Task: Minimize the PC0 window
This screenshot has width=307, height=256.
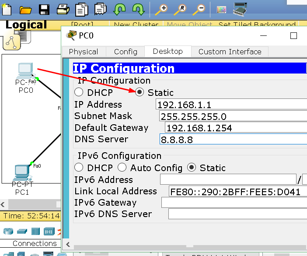Action: click(x=264, y=35)
